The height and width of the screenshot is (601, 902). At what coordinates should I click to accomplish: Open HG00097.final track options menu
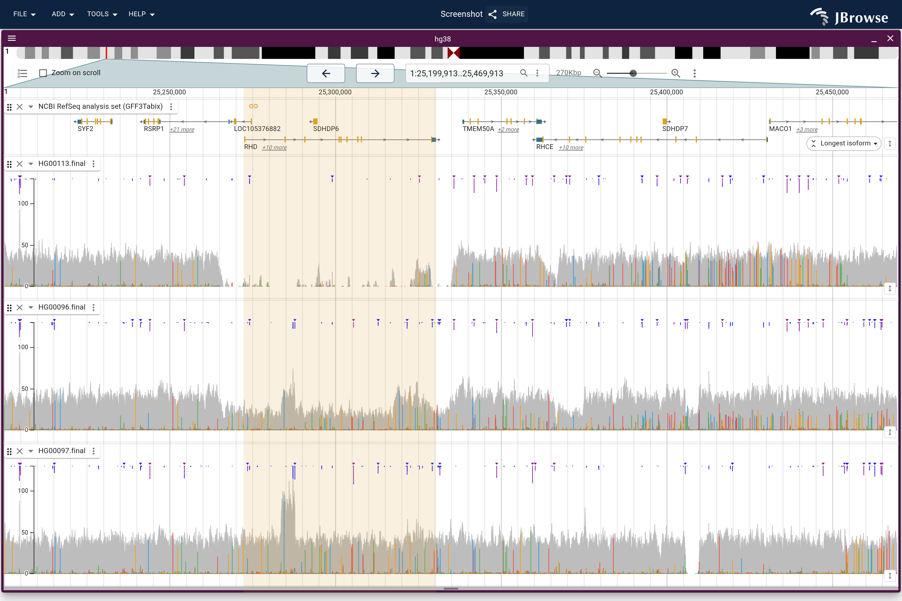coord(94,451)
